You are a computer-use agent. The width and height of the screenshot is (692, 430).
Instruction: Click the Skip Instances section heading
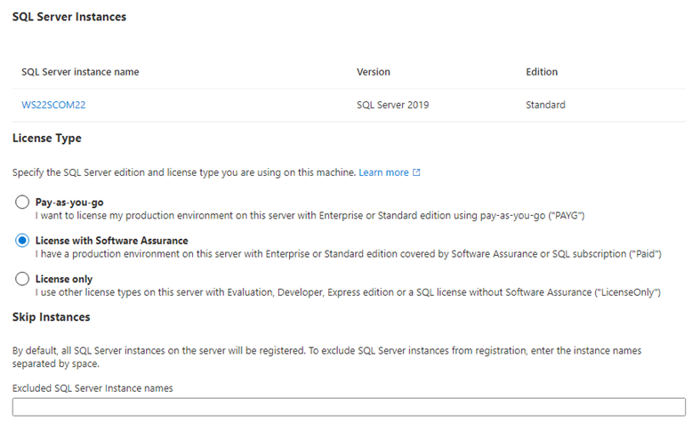(51, 317)
